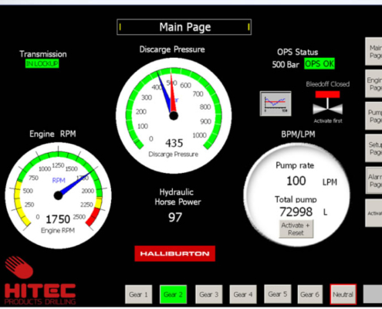The height and width of the screenshot is (309, 382).
Task: Click the BPM/LPM heading
Action: click(x=298, y=134)
